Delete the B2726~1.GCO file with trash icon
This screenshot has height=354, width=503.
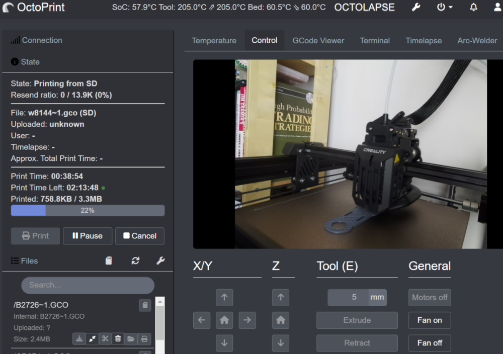pos(118,338)
